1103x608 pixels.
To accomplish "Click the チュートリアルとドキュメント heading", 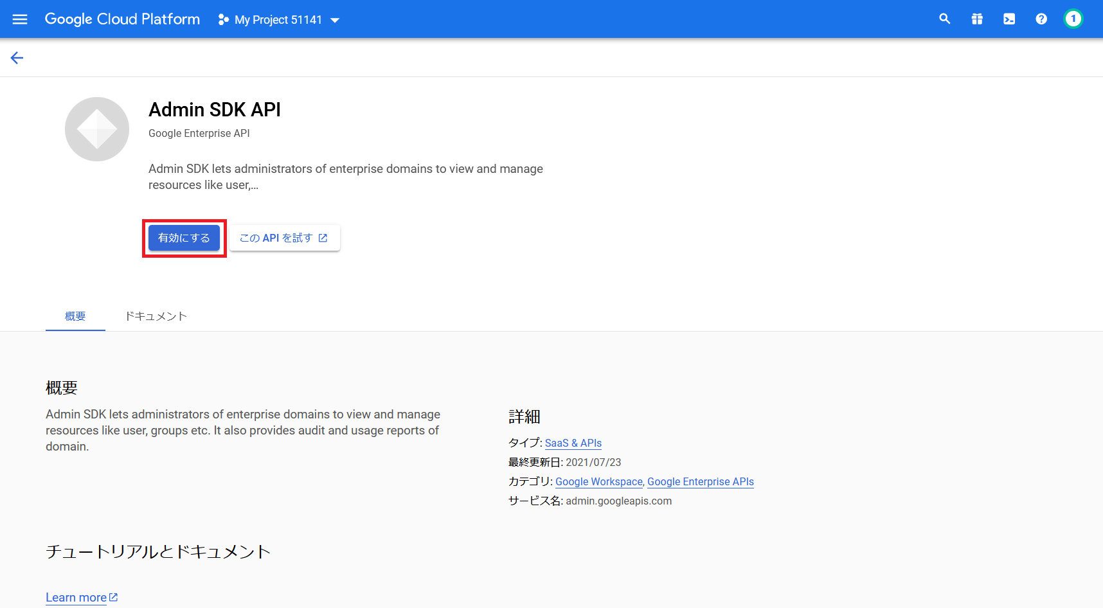I will coord(158,551).
